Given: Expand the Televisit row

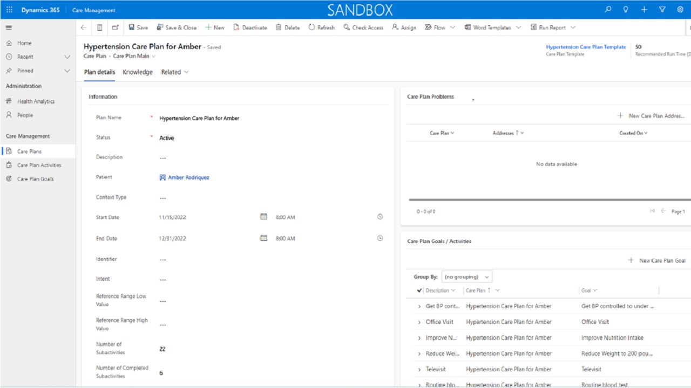Looking at the screenshot, I should (419, 370).
